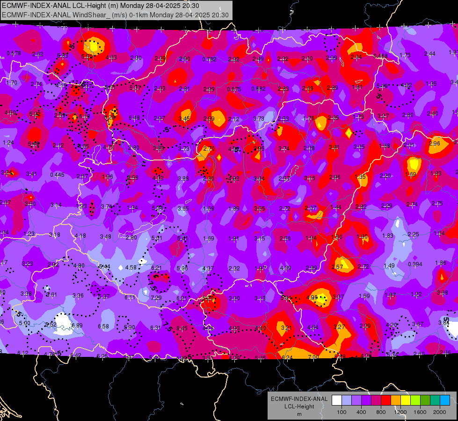Click the legend title ECMWF-INDEX-ANAL

pos(299,399)
